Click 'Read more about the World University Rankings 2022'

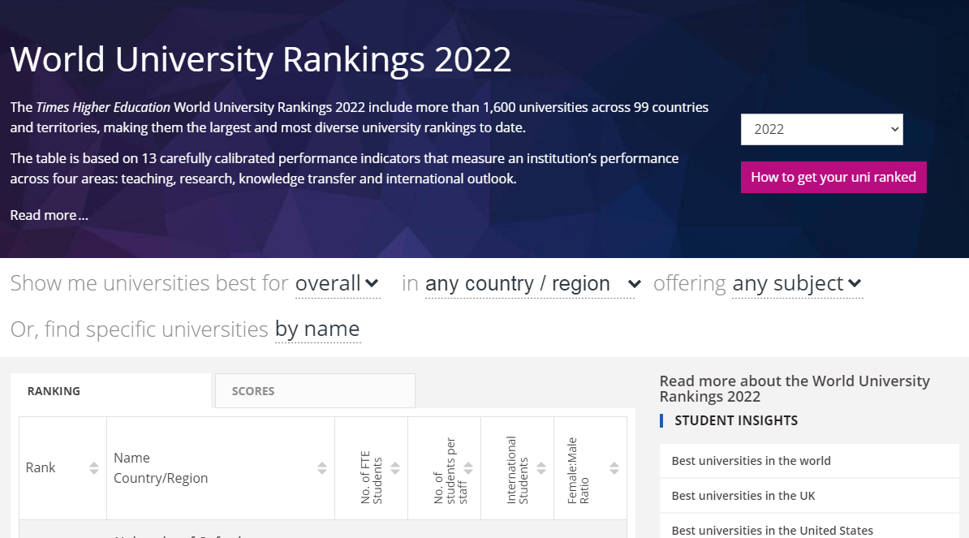point(795,389)
